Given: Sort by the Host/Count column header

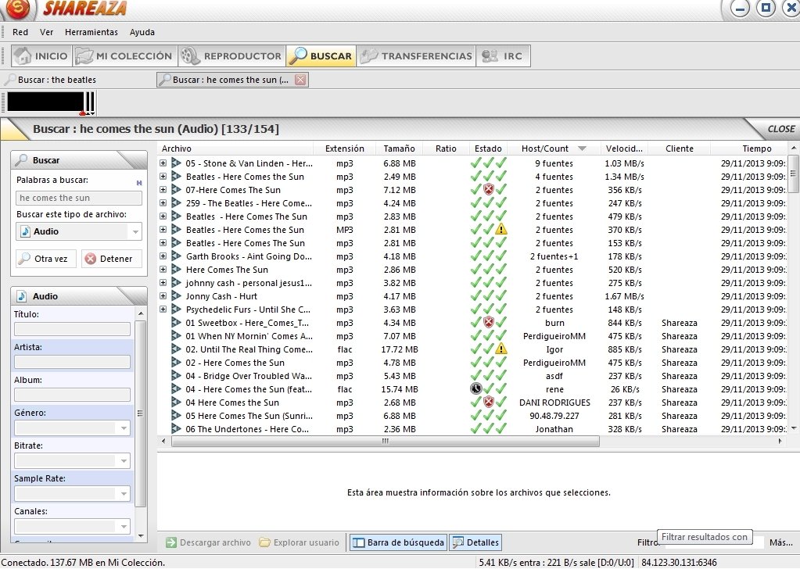Looking at the screenshot, I should pos(554,149).
